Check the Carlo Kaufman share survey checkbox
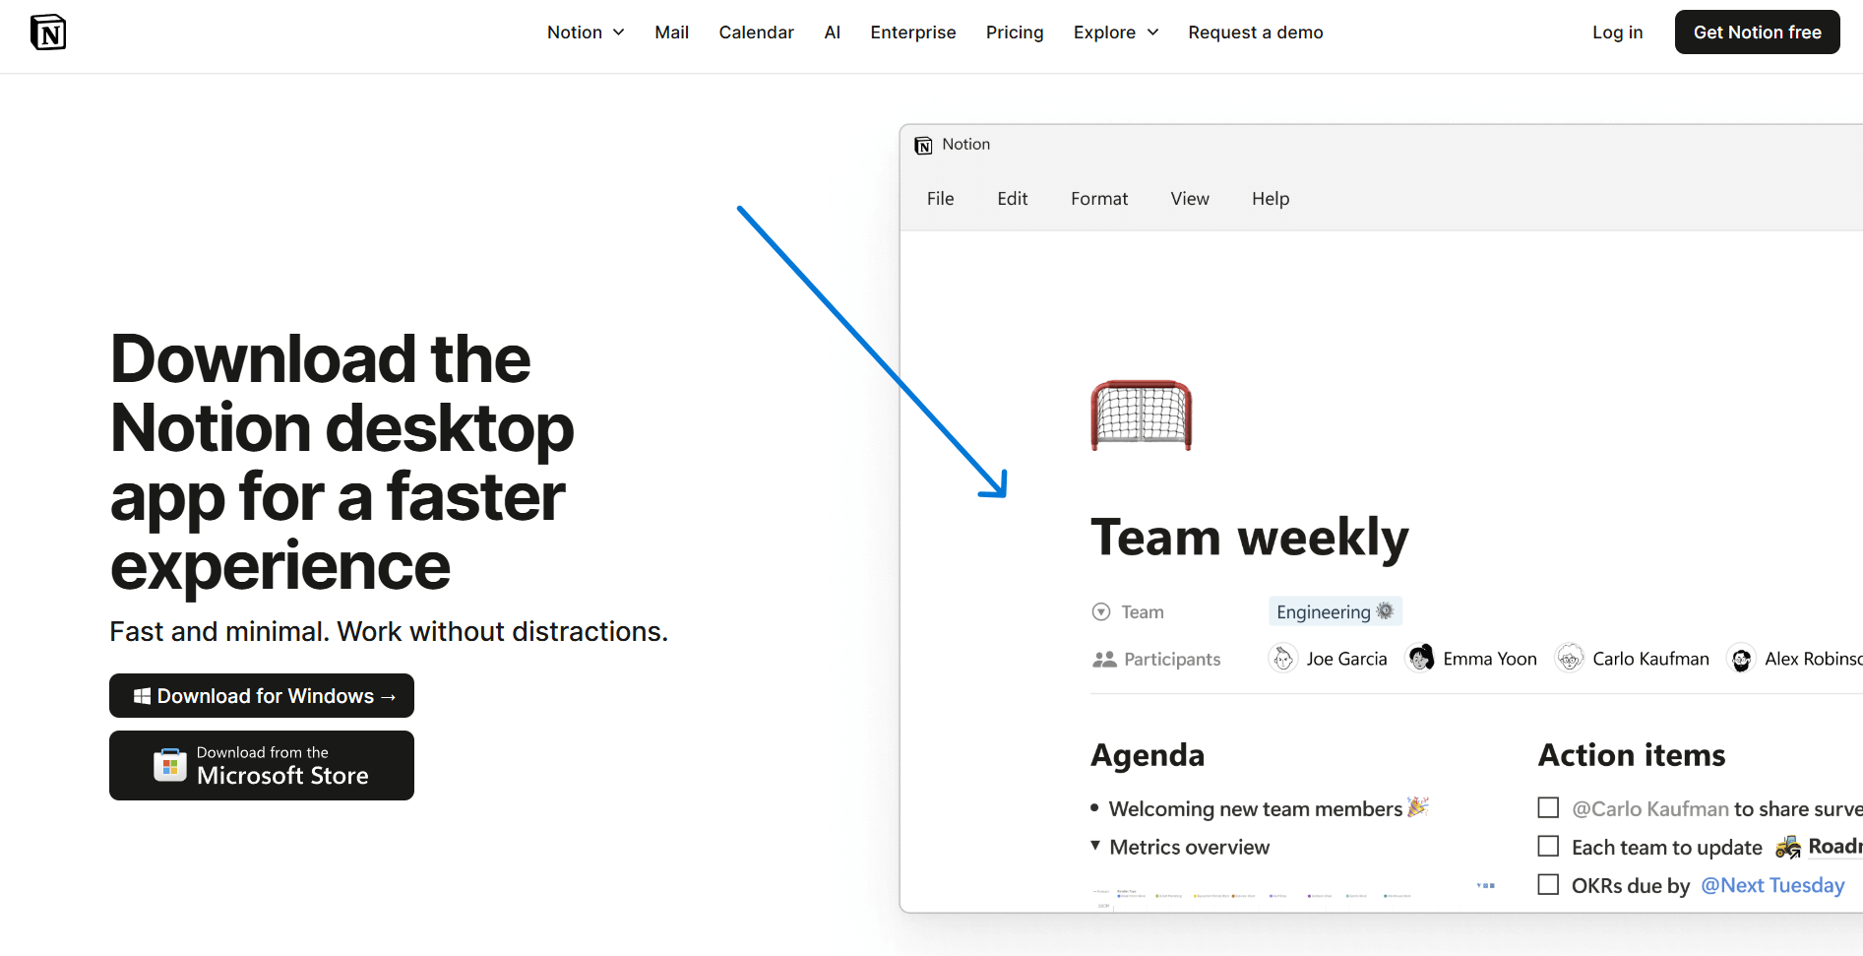Screen dimensions: 1863x956 1548,808
